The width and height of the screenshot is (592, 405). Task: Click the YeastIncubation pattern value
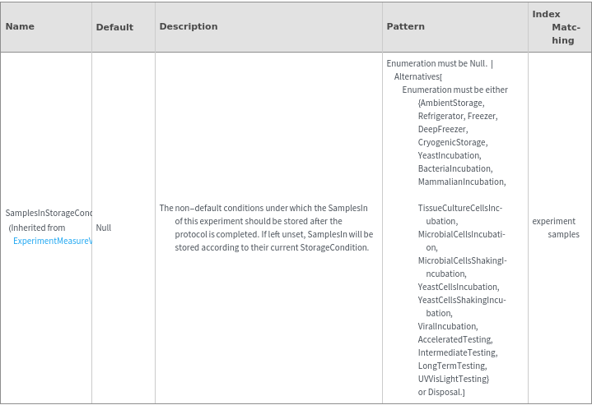coord(449,155)
